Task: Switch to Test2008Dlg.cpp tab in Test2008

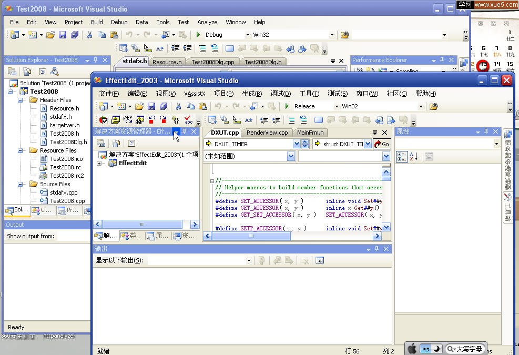Action: [213, 62]
